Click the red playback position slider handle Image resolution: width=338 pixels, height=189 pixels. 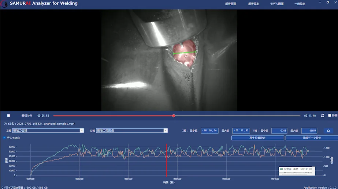click(x=174, y=116)
